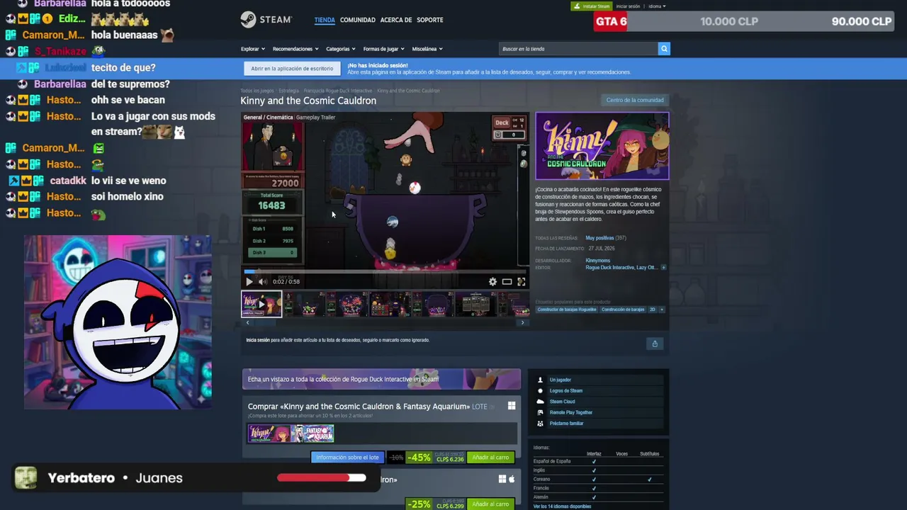Open the Explorar dropdown menu
The width and height of the screenshot is (907, 510).
point(253,49)
